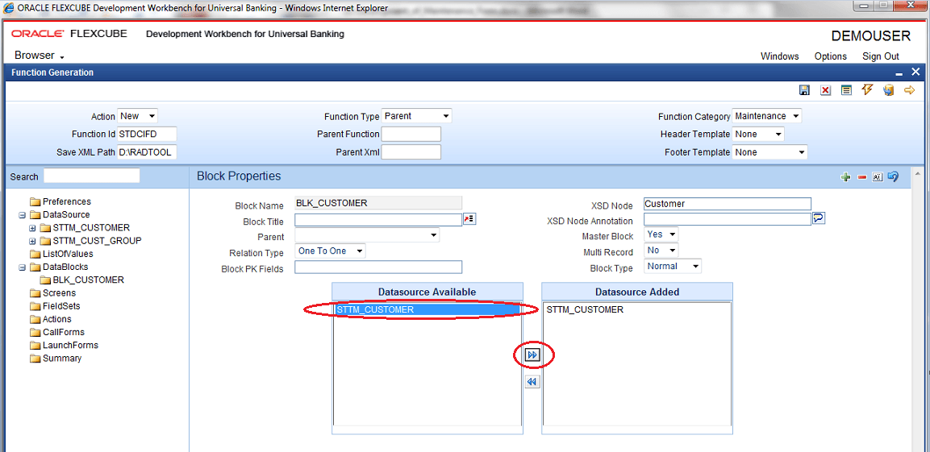Image resolution: width=930 pixels, height=452 pixels.
Task: Open the Multi Record dropdown
Action: point(661,251)
